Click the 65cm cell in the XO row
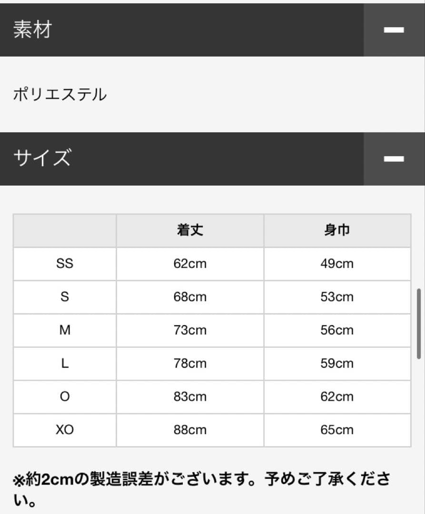425x514 pixels. coord(337,429)
